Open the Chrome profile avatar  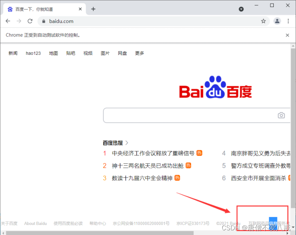coord(277,21)
